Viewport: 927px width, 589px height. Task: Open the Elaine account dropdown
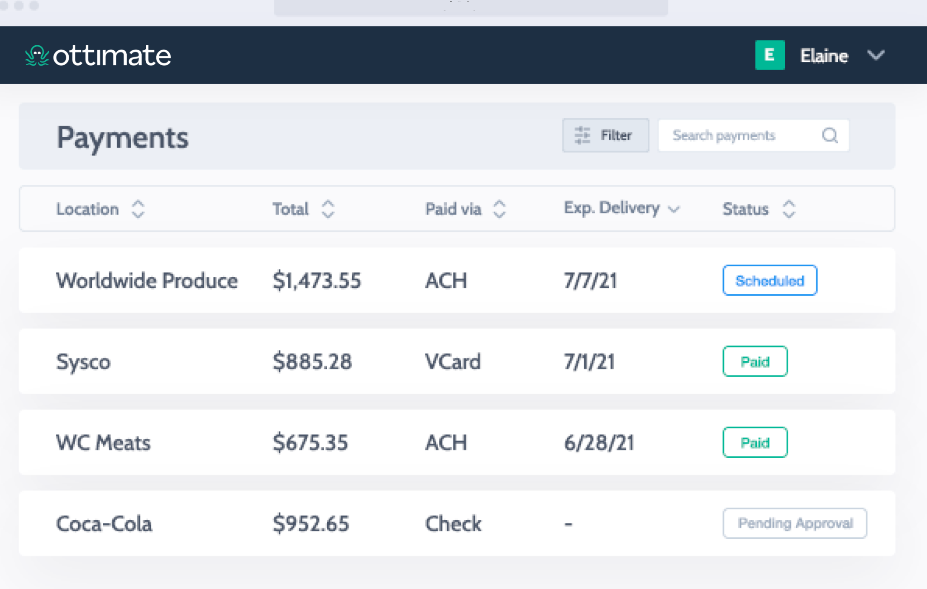point(875,55)
